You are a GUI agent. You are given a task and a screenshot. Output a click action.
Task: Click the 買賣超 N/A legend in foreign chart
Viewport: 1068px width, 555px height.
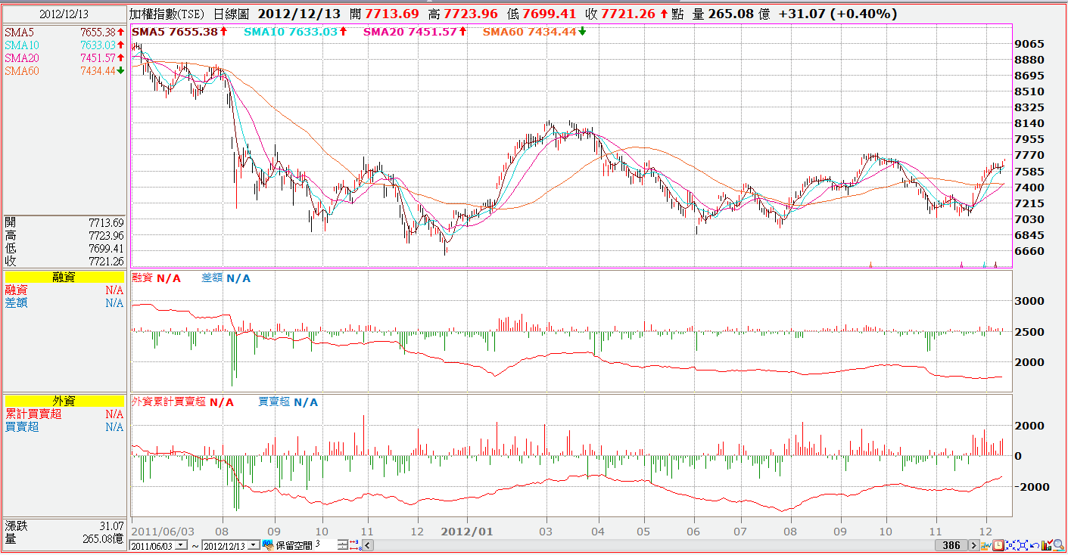pos(288,402)
